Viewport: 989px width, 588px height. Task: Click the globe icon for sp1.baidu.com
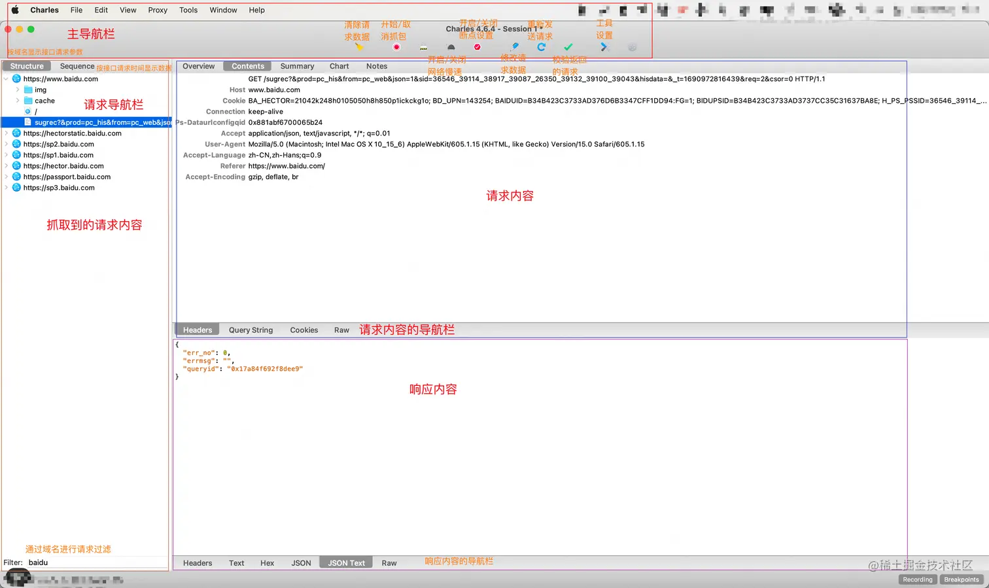(x=17, y=155)
